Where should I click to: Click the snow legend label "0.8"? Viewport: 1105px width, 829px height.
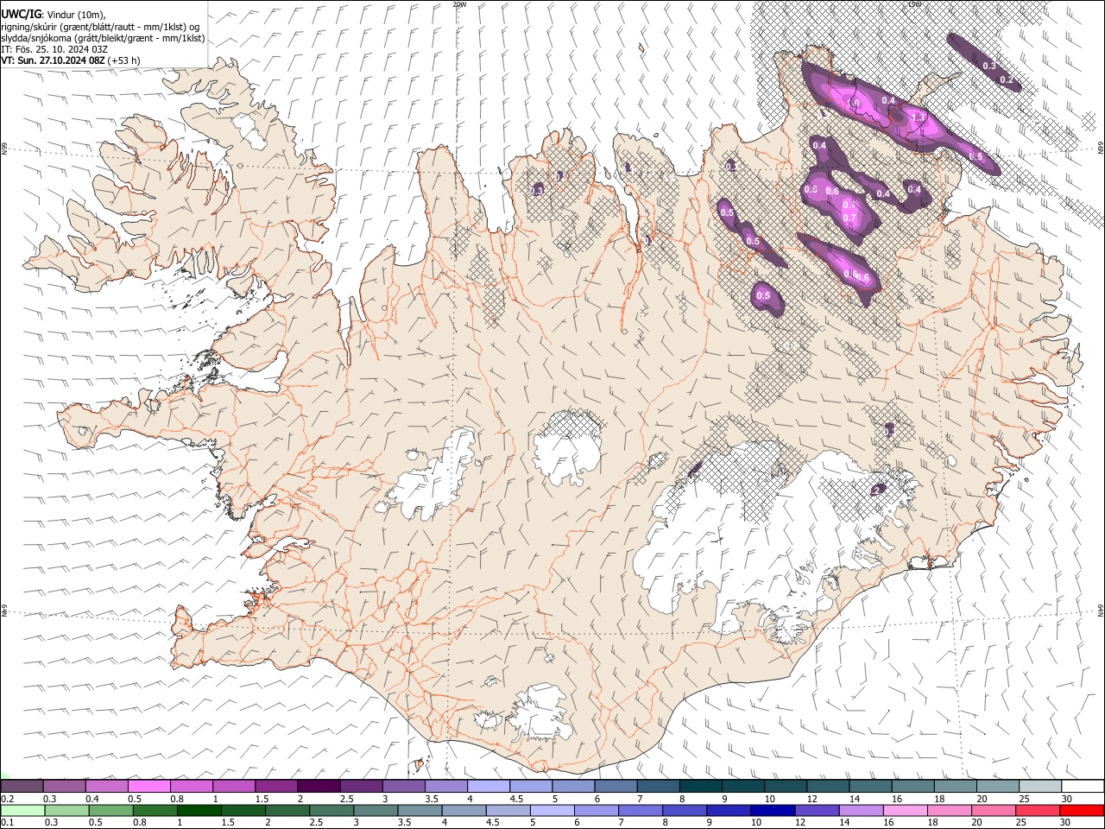coord(177,799)
